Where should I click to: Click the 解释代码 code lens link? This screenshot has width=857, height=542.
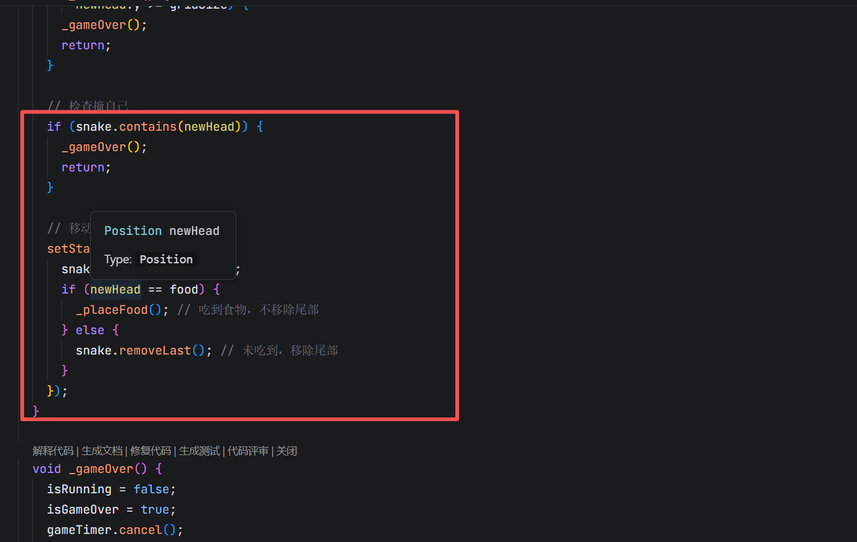click(x=53, y=451)
